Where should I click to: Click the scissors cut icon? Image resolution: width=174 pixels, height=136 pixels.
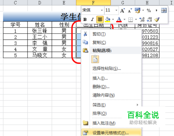pos(85,34)
